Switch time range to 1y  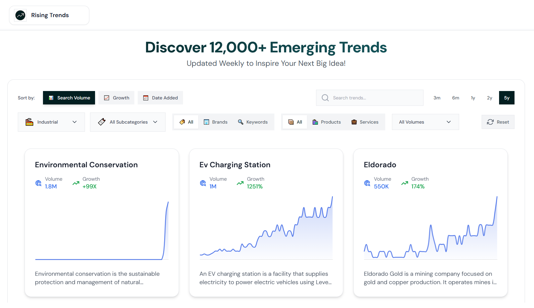click(x=473, y=98)
